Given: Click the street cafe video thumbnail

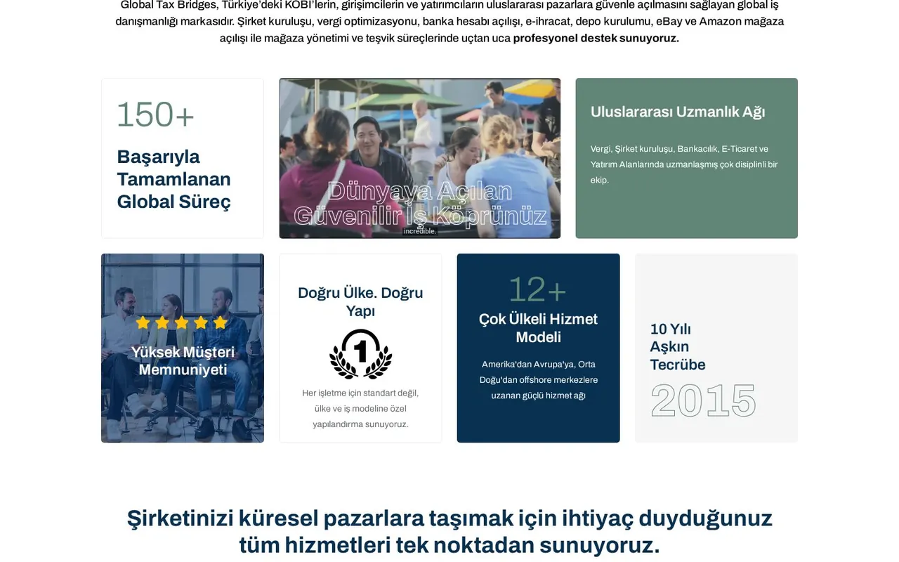Looking at the screenshot, I should point(420,158).
